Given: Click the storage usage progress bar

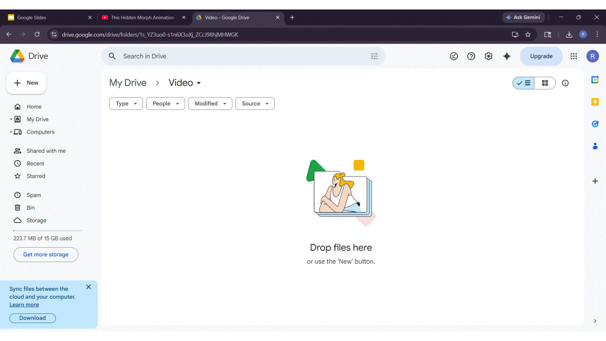Looking at the screenshot, I should click(47, 230).
